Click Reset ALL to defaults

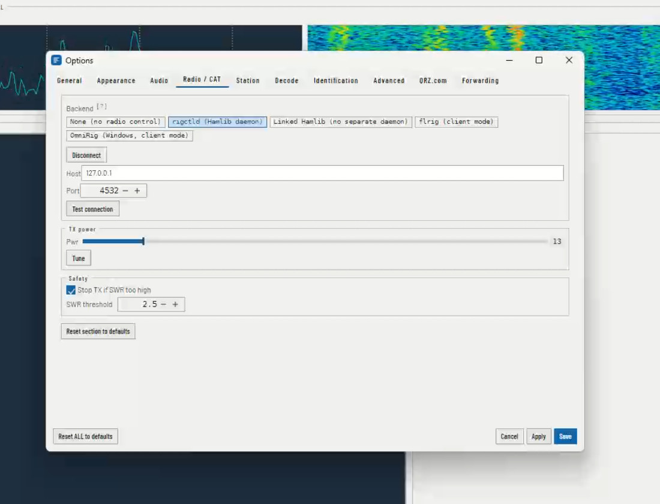tap(85, 436)
